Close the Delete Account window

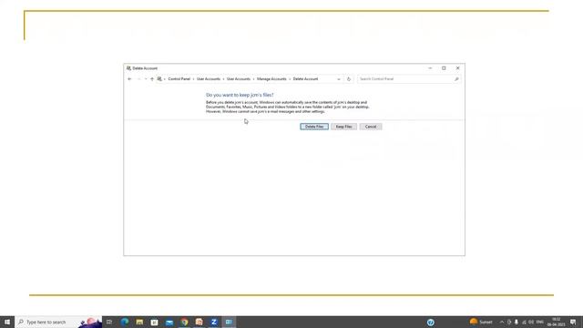pyautogui.click(x=457, y=68)
